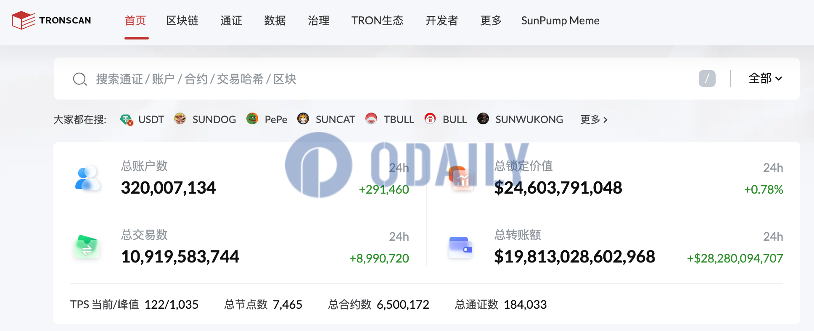Click the 总合约数 6,500,172 stat
Image resolution: width=814 pixels, height=331 pixels.
coord(379,305)
